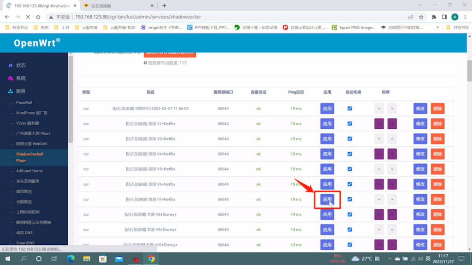Open Cortana circle icon on the taskbar

(39, 259)
